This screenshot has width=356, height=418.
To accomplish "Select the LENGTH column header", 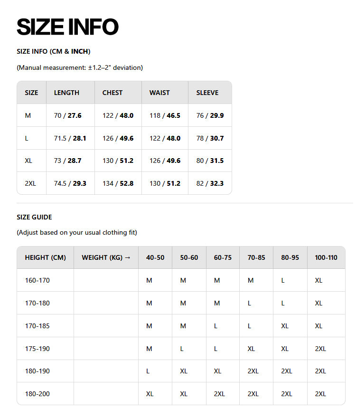I will (x=66, y=93).
